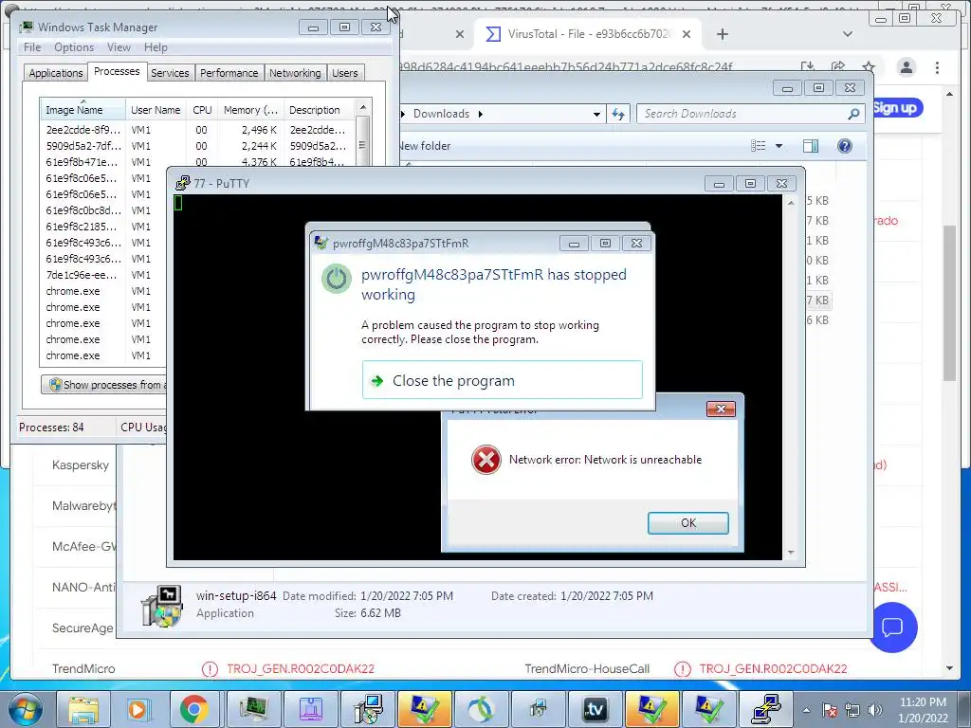Screen dimensions: 971x728
Task: Switch to Networking tab in Task Manager
Action: point(295,73)
